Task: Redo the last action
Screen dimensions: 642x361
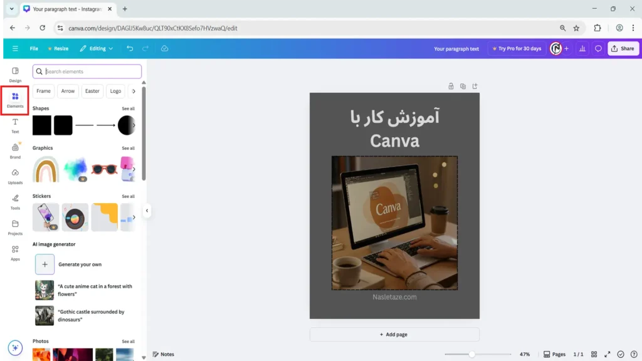Action: (x=145, y=48)
